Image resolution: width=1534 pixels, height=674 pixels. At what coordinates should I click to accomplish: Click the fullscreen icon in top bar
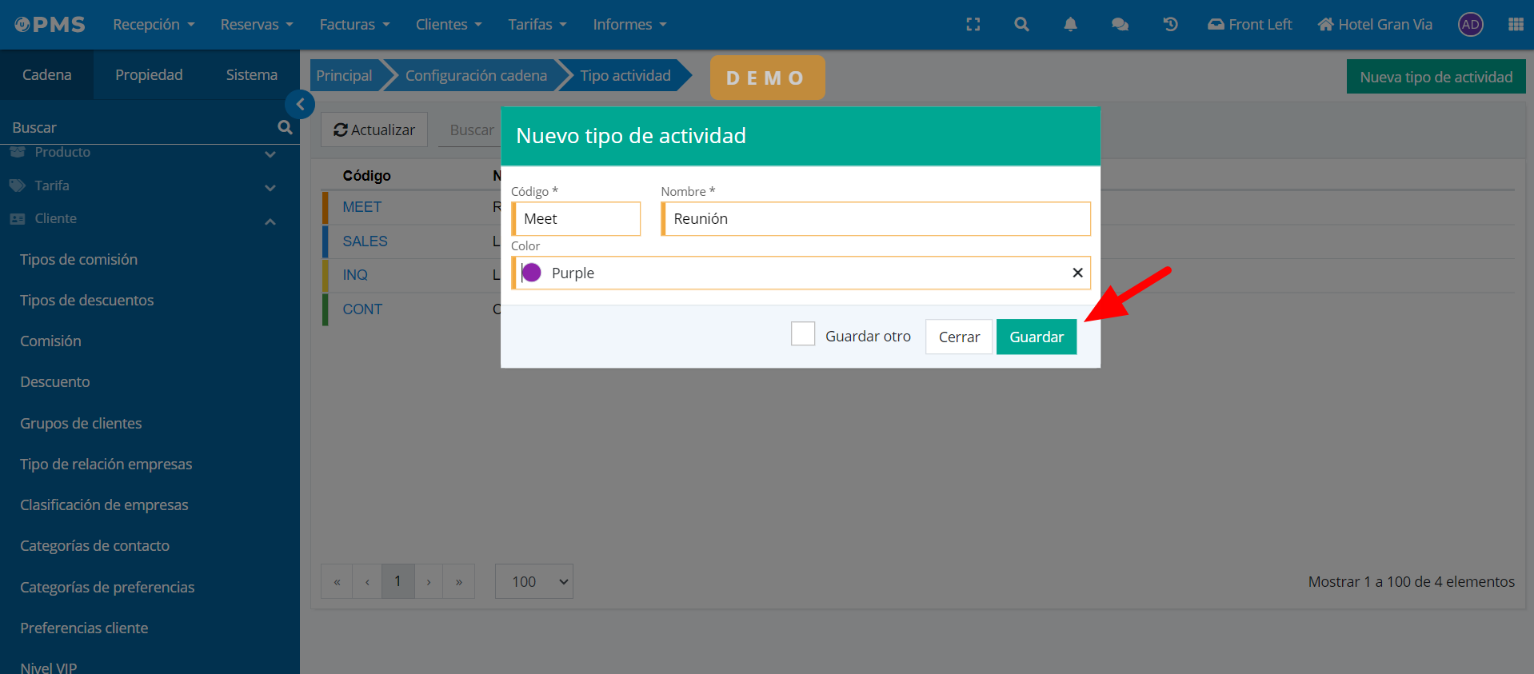(x=973, y=25)
